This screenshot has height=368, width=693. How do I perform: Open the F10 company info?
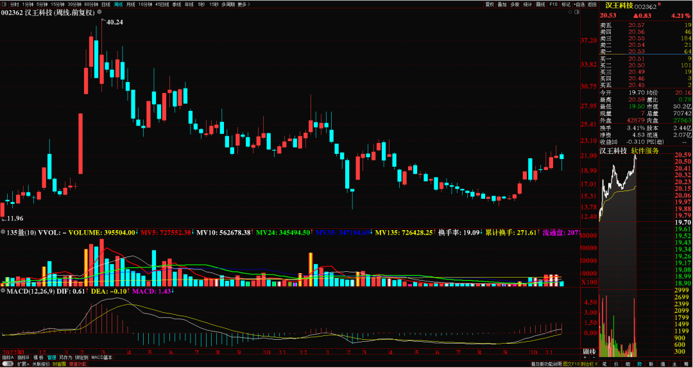[x=553, y=4]
